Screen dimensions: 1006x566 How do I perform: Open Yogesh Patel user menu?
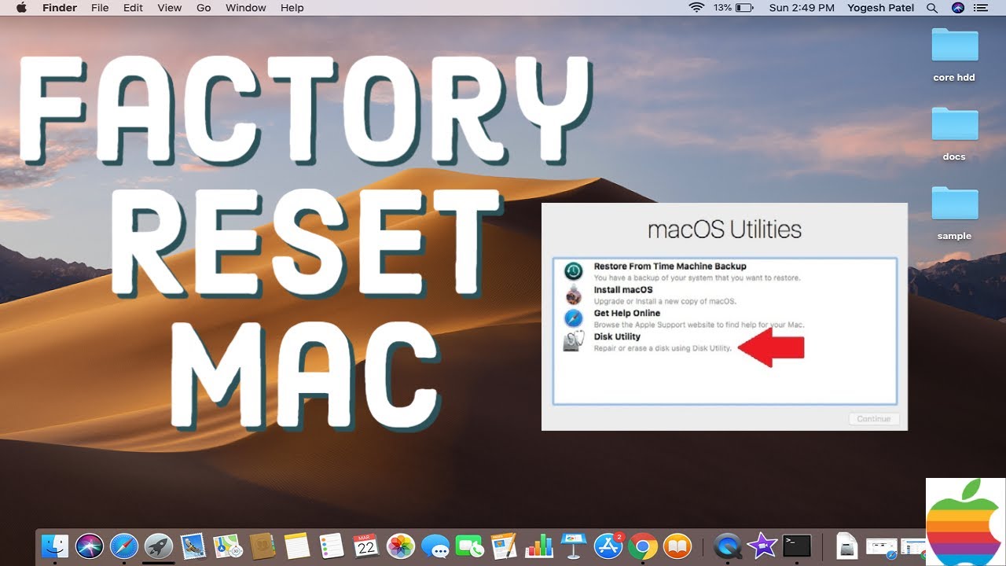(x=880, y=8)
